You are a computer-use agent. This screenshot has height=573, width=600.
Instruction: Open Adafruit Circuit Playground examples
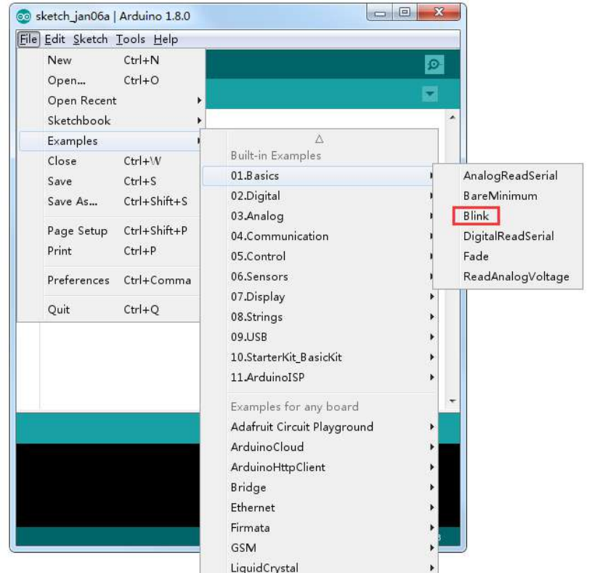click(320, 427)
